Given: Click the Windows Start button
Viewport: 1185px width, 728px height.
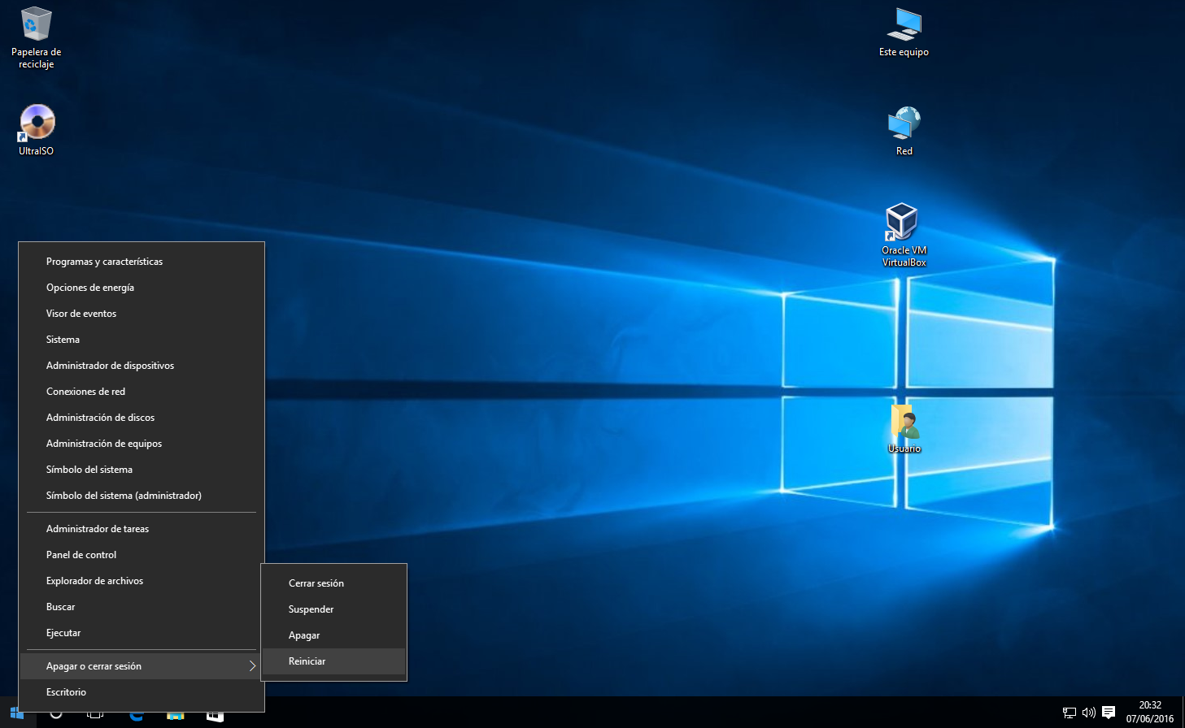Looking at the screenshot, I should [x=15, y=715].
